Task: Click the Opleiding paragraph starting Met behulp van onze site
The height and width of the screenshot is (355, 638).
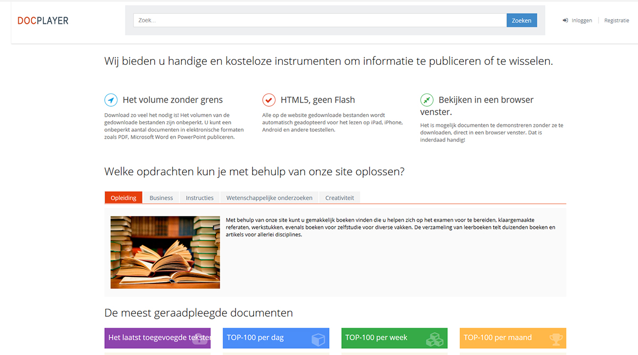Action: 391,227
